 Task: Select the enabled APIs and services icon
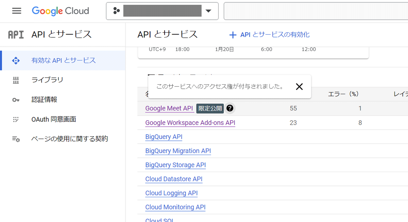(x=16, y=61)
